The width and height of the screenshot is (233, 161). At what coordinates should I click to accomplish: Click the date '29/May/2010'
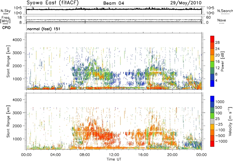click(186, 3)
